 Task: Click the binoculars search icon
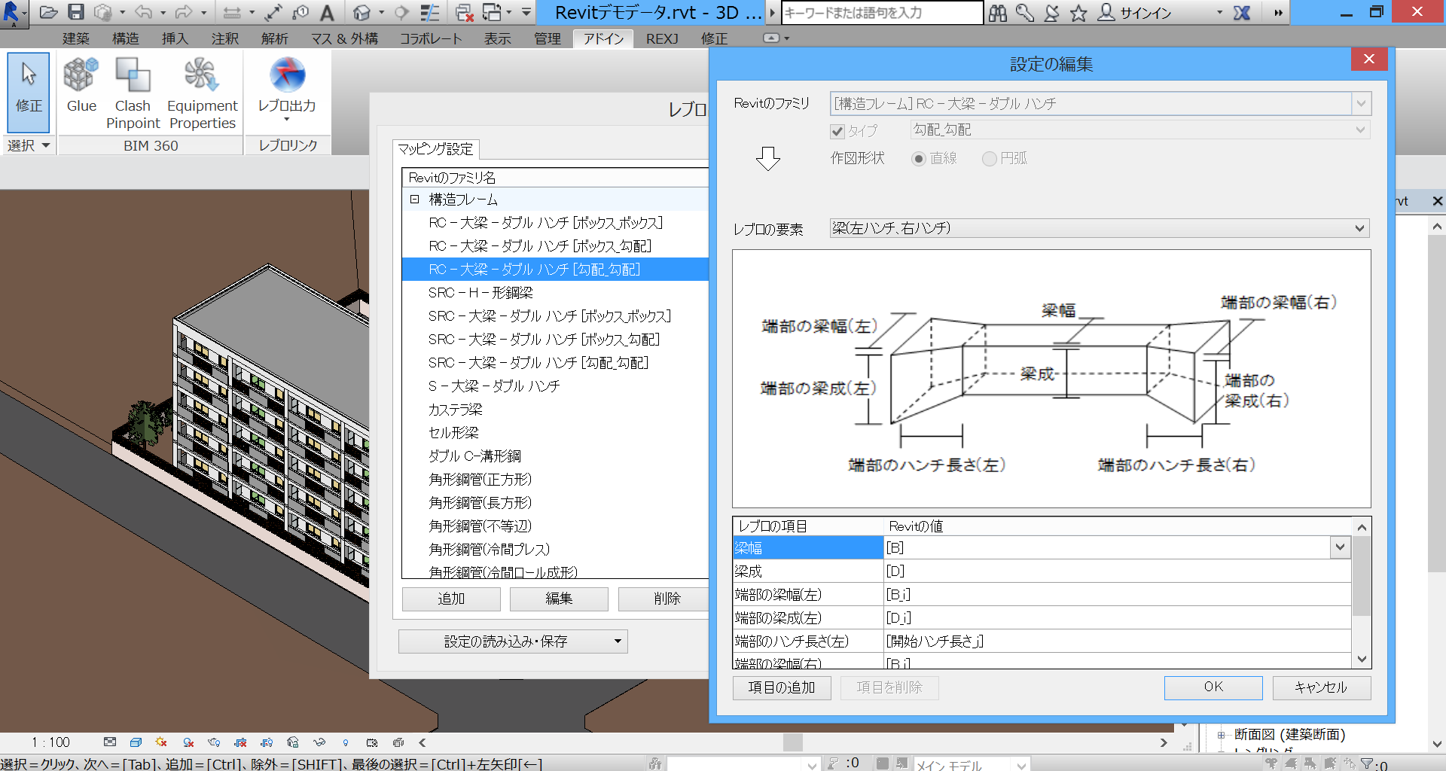998,13
